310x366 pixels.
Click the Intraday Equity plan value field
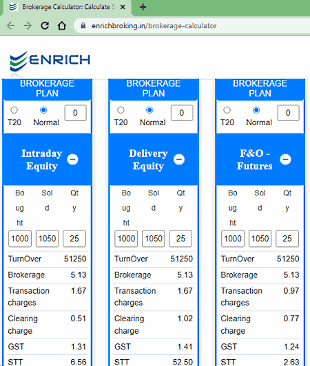point(76,113)
